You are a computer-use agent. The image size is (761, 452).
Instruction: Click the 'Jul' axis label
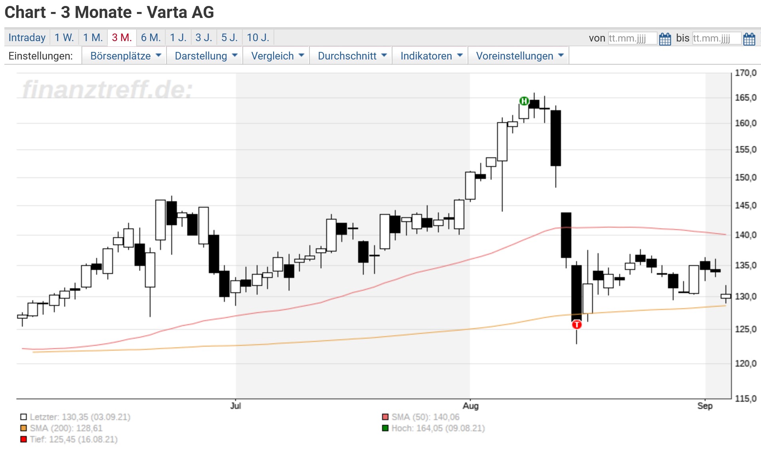pos(236,406)
